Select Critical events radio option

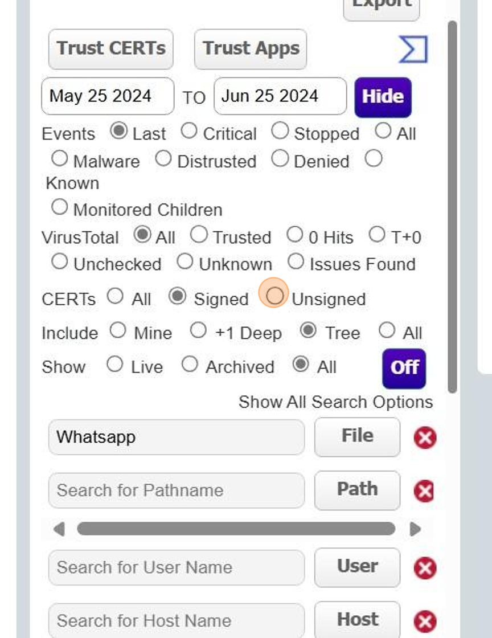[189, 131]
